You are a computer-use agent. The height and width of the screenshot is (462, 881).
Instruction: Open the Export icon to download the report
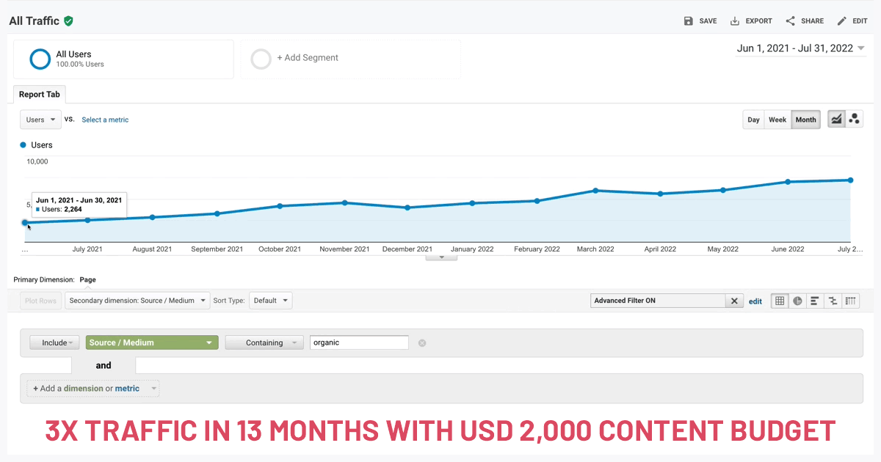735,21
